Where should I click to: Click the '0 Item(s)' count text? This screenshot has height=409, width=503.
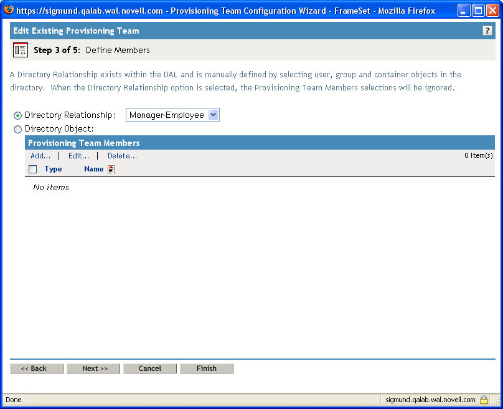click(478, 155)
